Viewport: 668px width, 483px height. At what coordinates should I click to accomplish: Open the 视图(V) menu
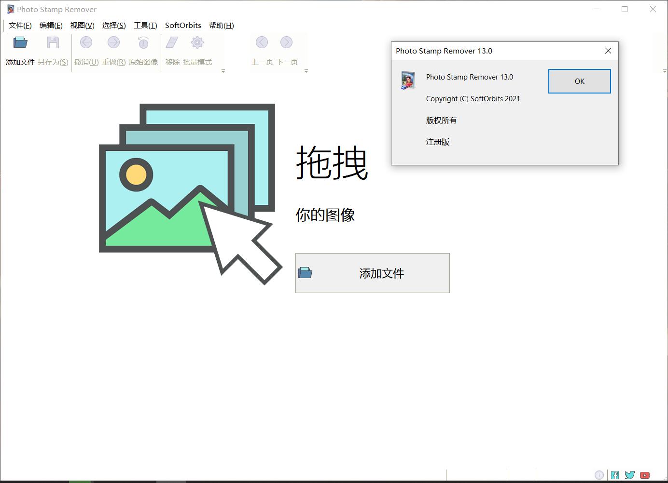83,26
